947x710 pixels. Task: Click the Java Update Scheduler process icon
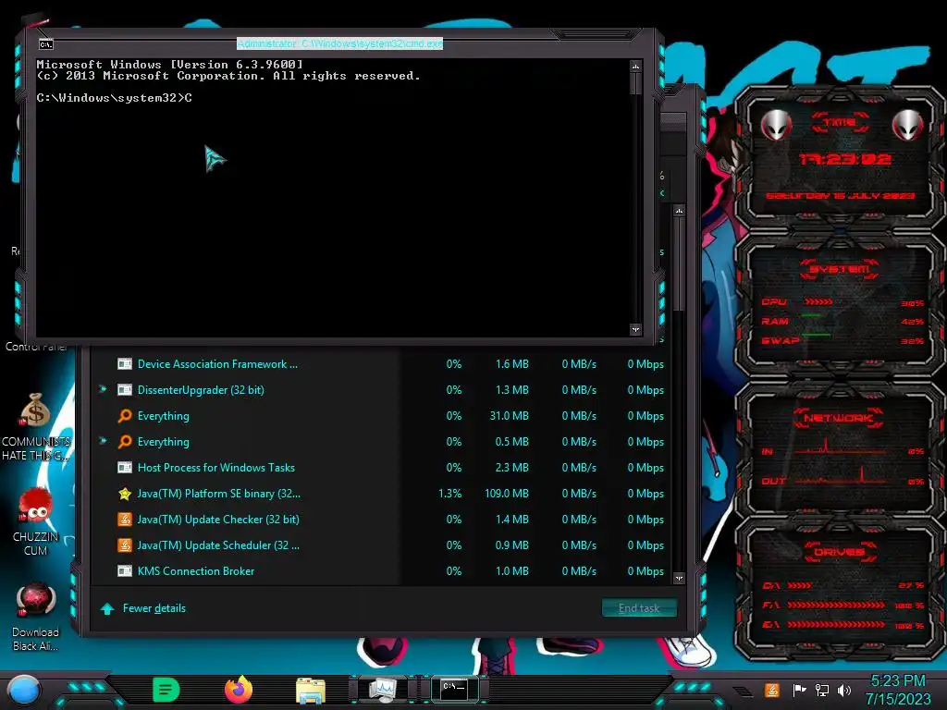click(125, 545)
